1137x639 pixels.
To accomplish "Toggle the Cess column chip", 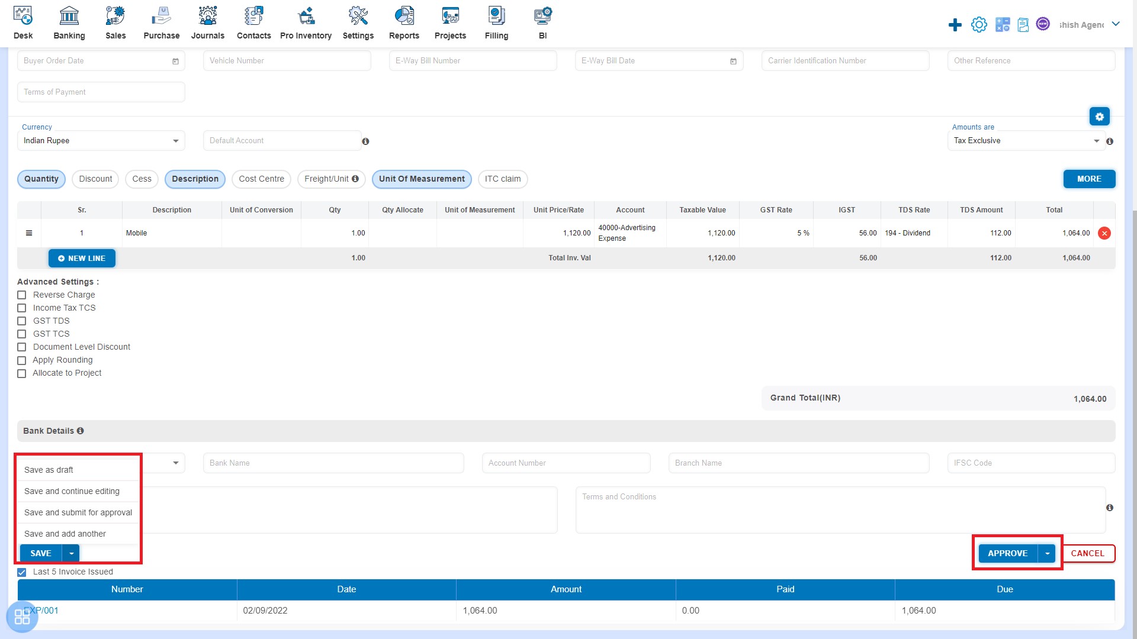I will pos(142,179).
